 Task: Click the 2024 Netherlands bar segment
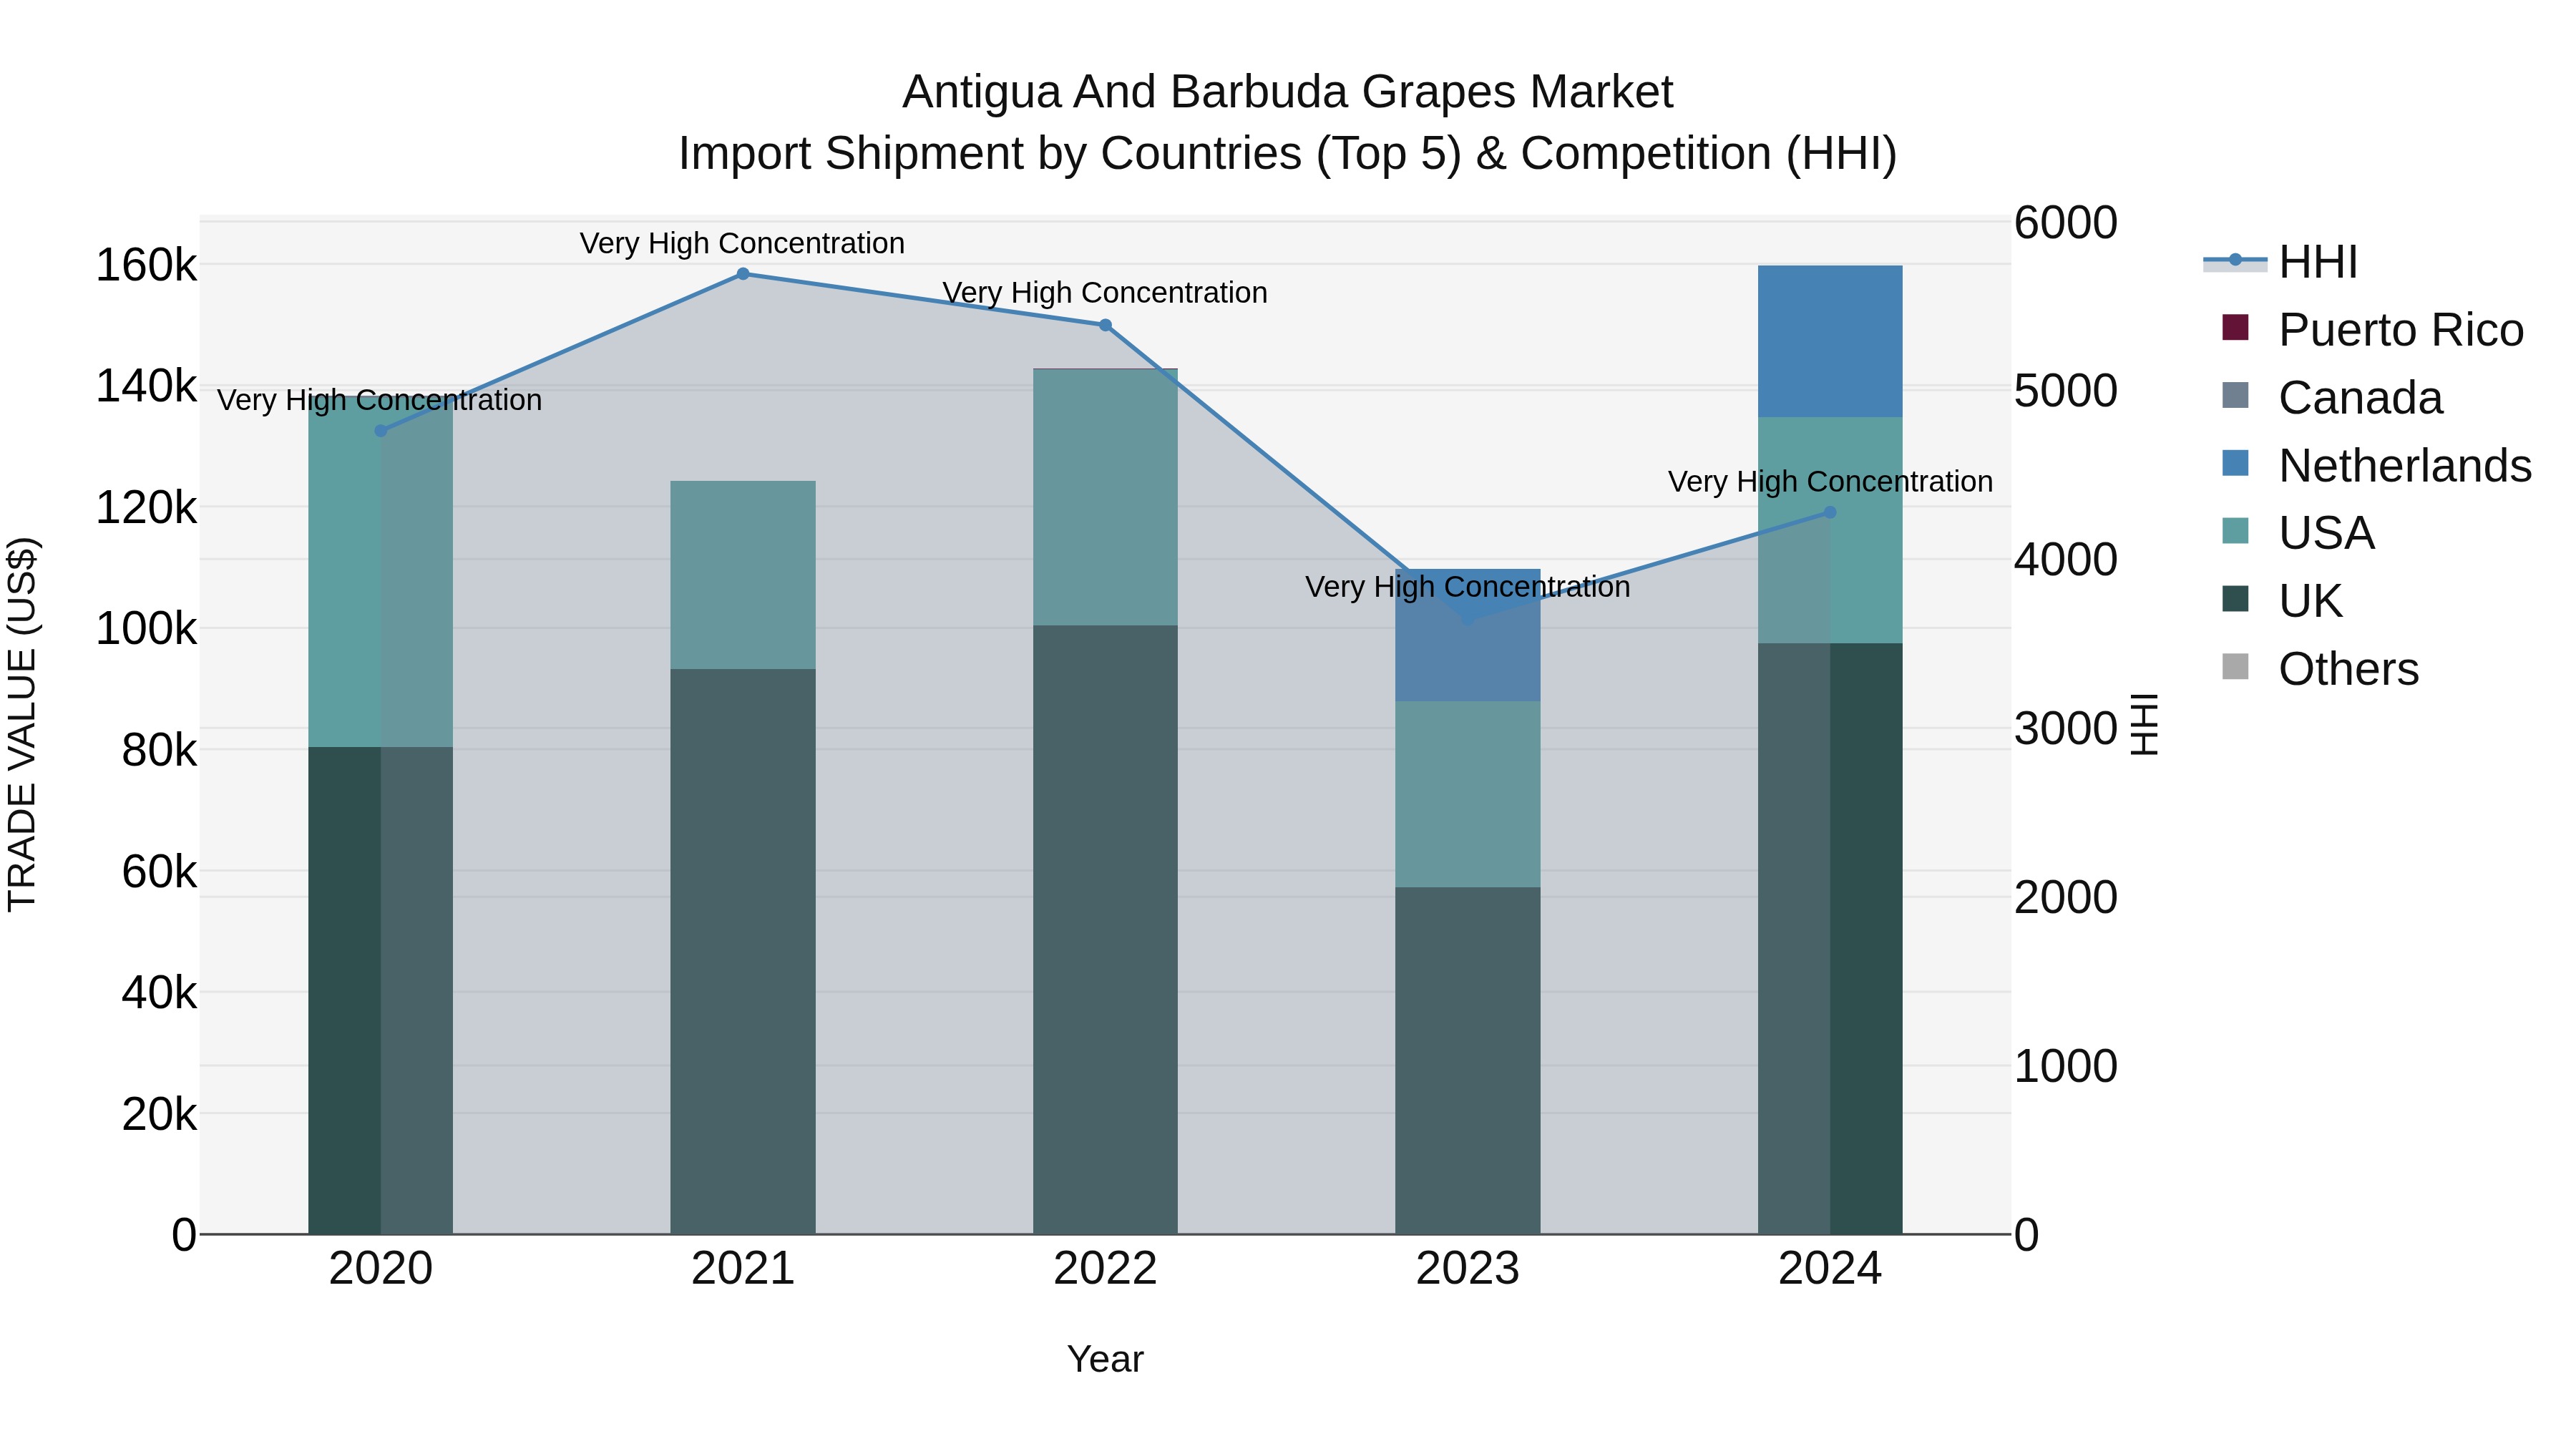[1830, 341]
